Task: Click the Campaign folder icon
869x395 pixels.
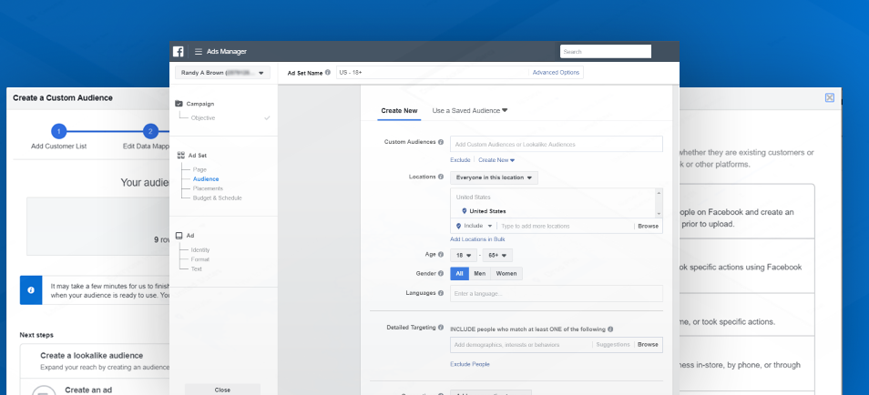Action: tap(179, 104)
